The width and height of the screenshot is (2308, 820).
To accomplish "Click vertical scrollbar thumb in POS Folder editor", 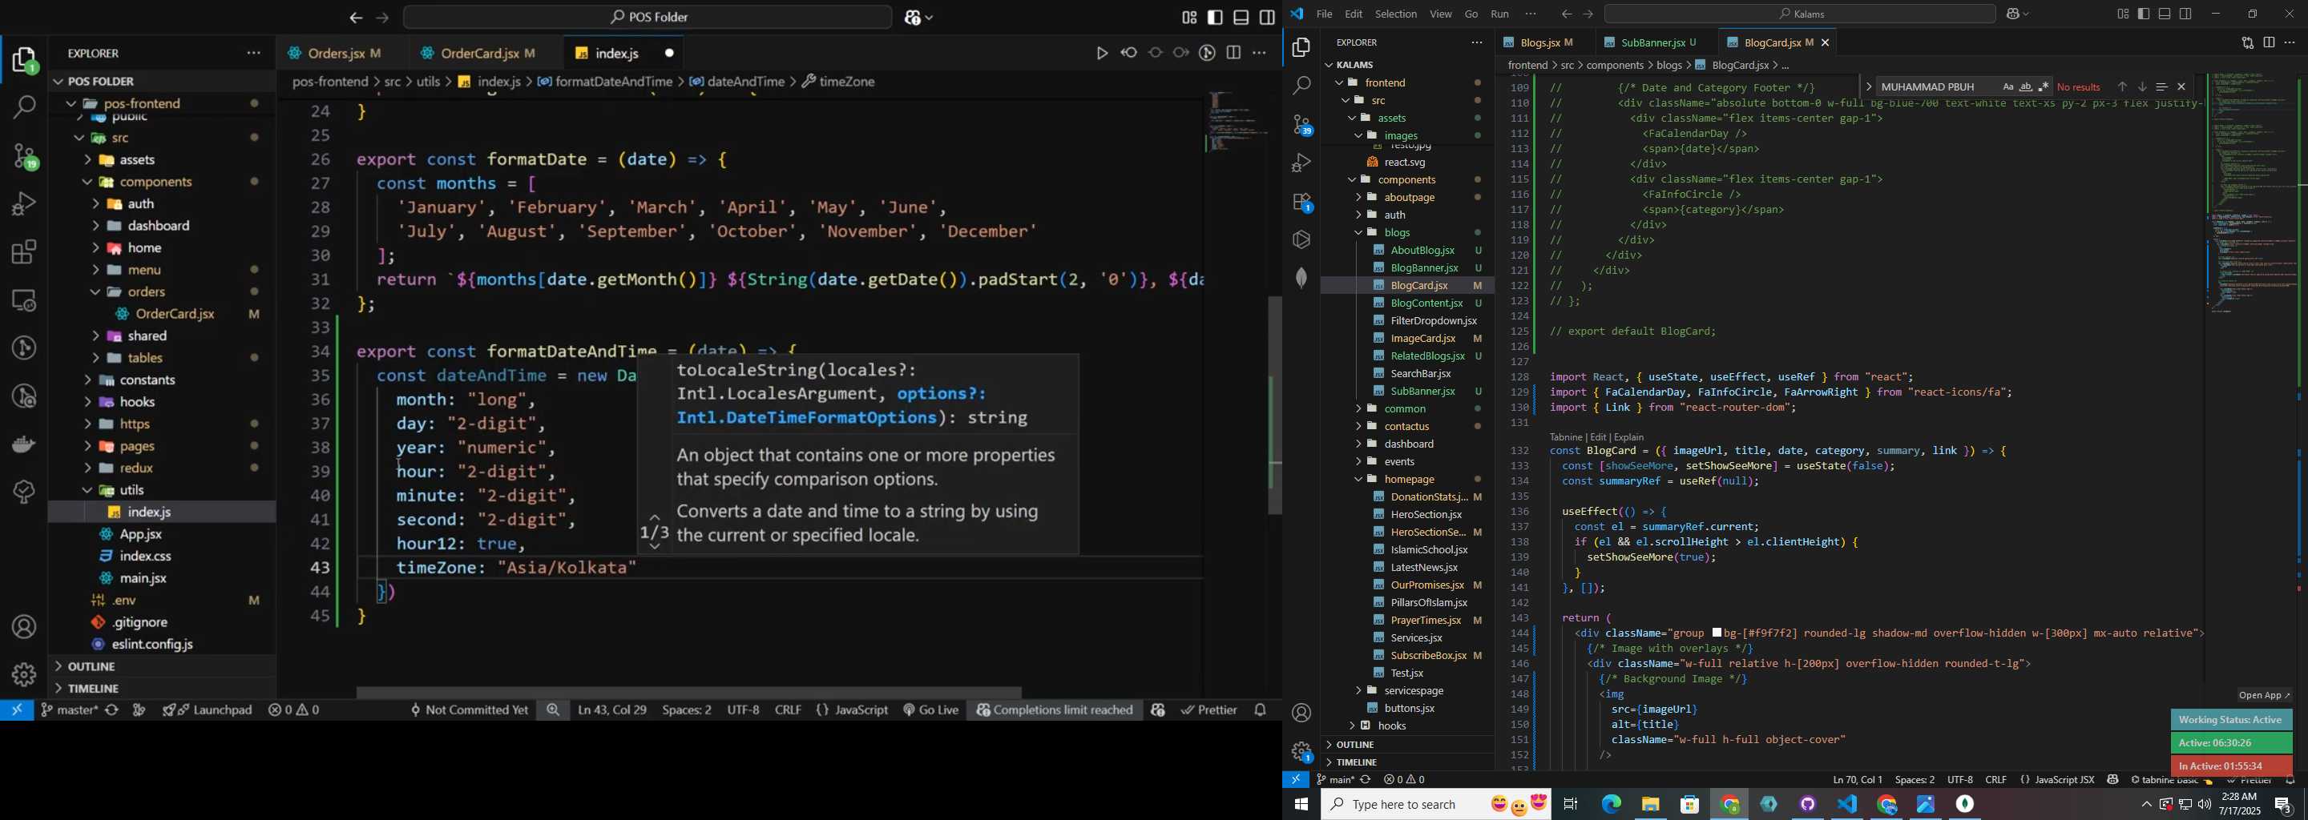I will (x=1275, y=404).
